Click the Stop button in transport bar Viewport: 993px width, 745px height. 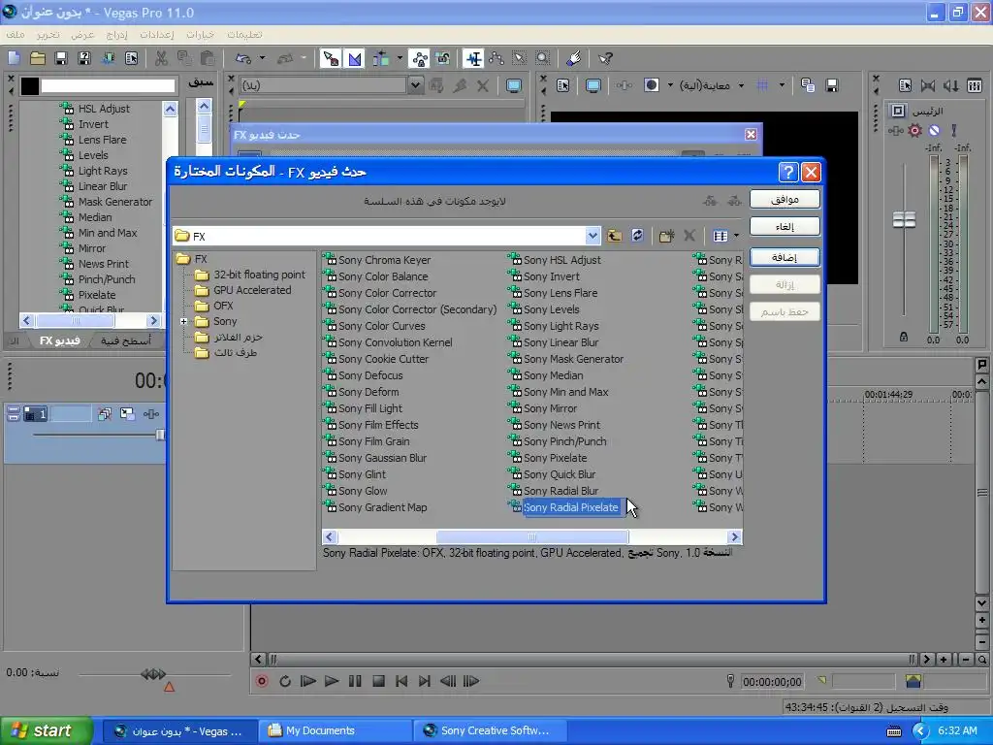378,681
